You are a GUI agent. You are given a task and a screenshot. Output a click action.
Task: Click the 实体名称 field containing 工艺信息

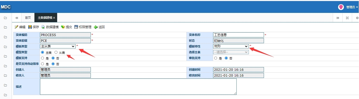coord(239,35)
